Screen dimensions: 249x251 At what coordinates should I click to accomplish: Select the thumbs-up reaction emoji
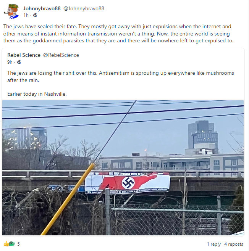tap(6, 244)
